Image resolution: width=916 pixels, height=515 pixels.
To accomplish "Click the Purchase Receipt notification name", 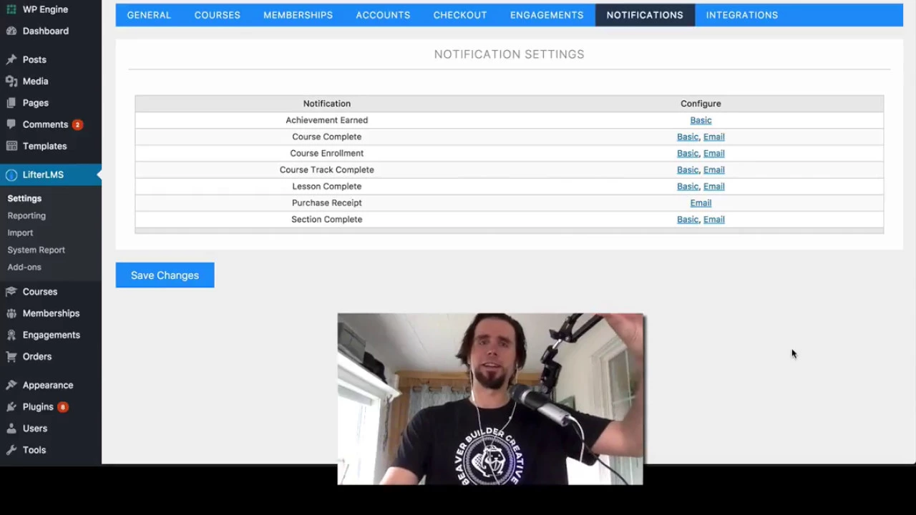I will (327, 202).
